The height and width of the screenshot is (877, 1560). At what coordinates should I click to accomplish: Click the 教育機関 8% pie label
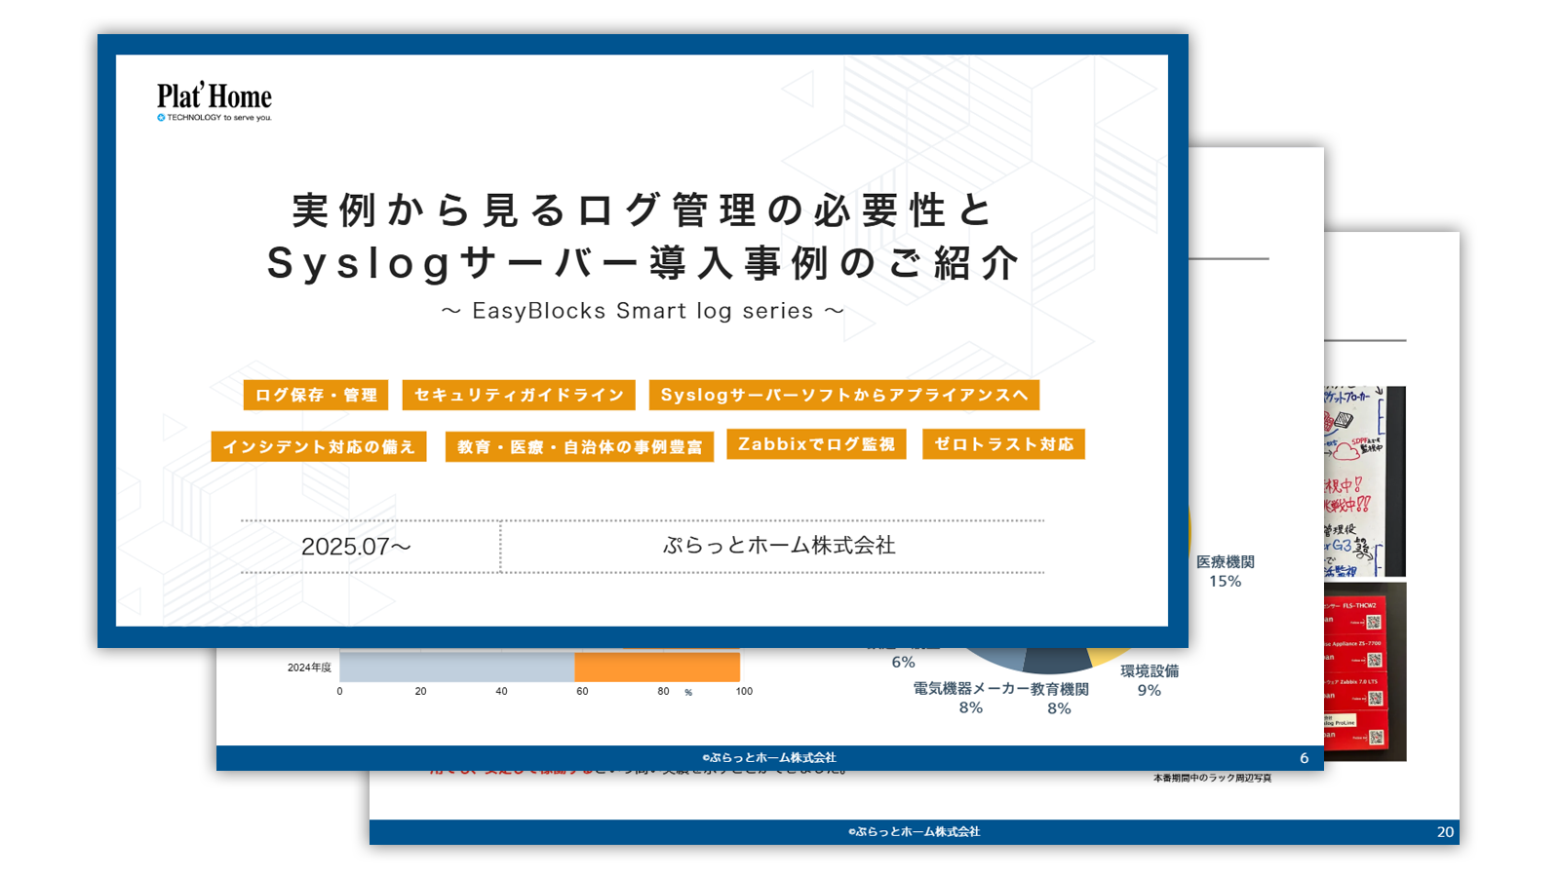click(x=1060, y=699)
